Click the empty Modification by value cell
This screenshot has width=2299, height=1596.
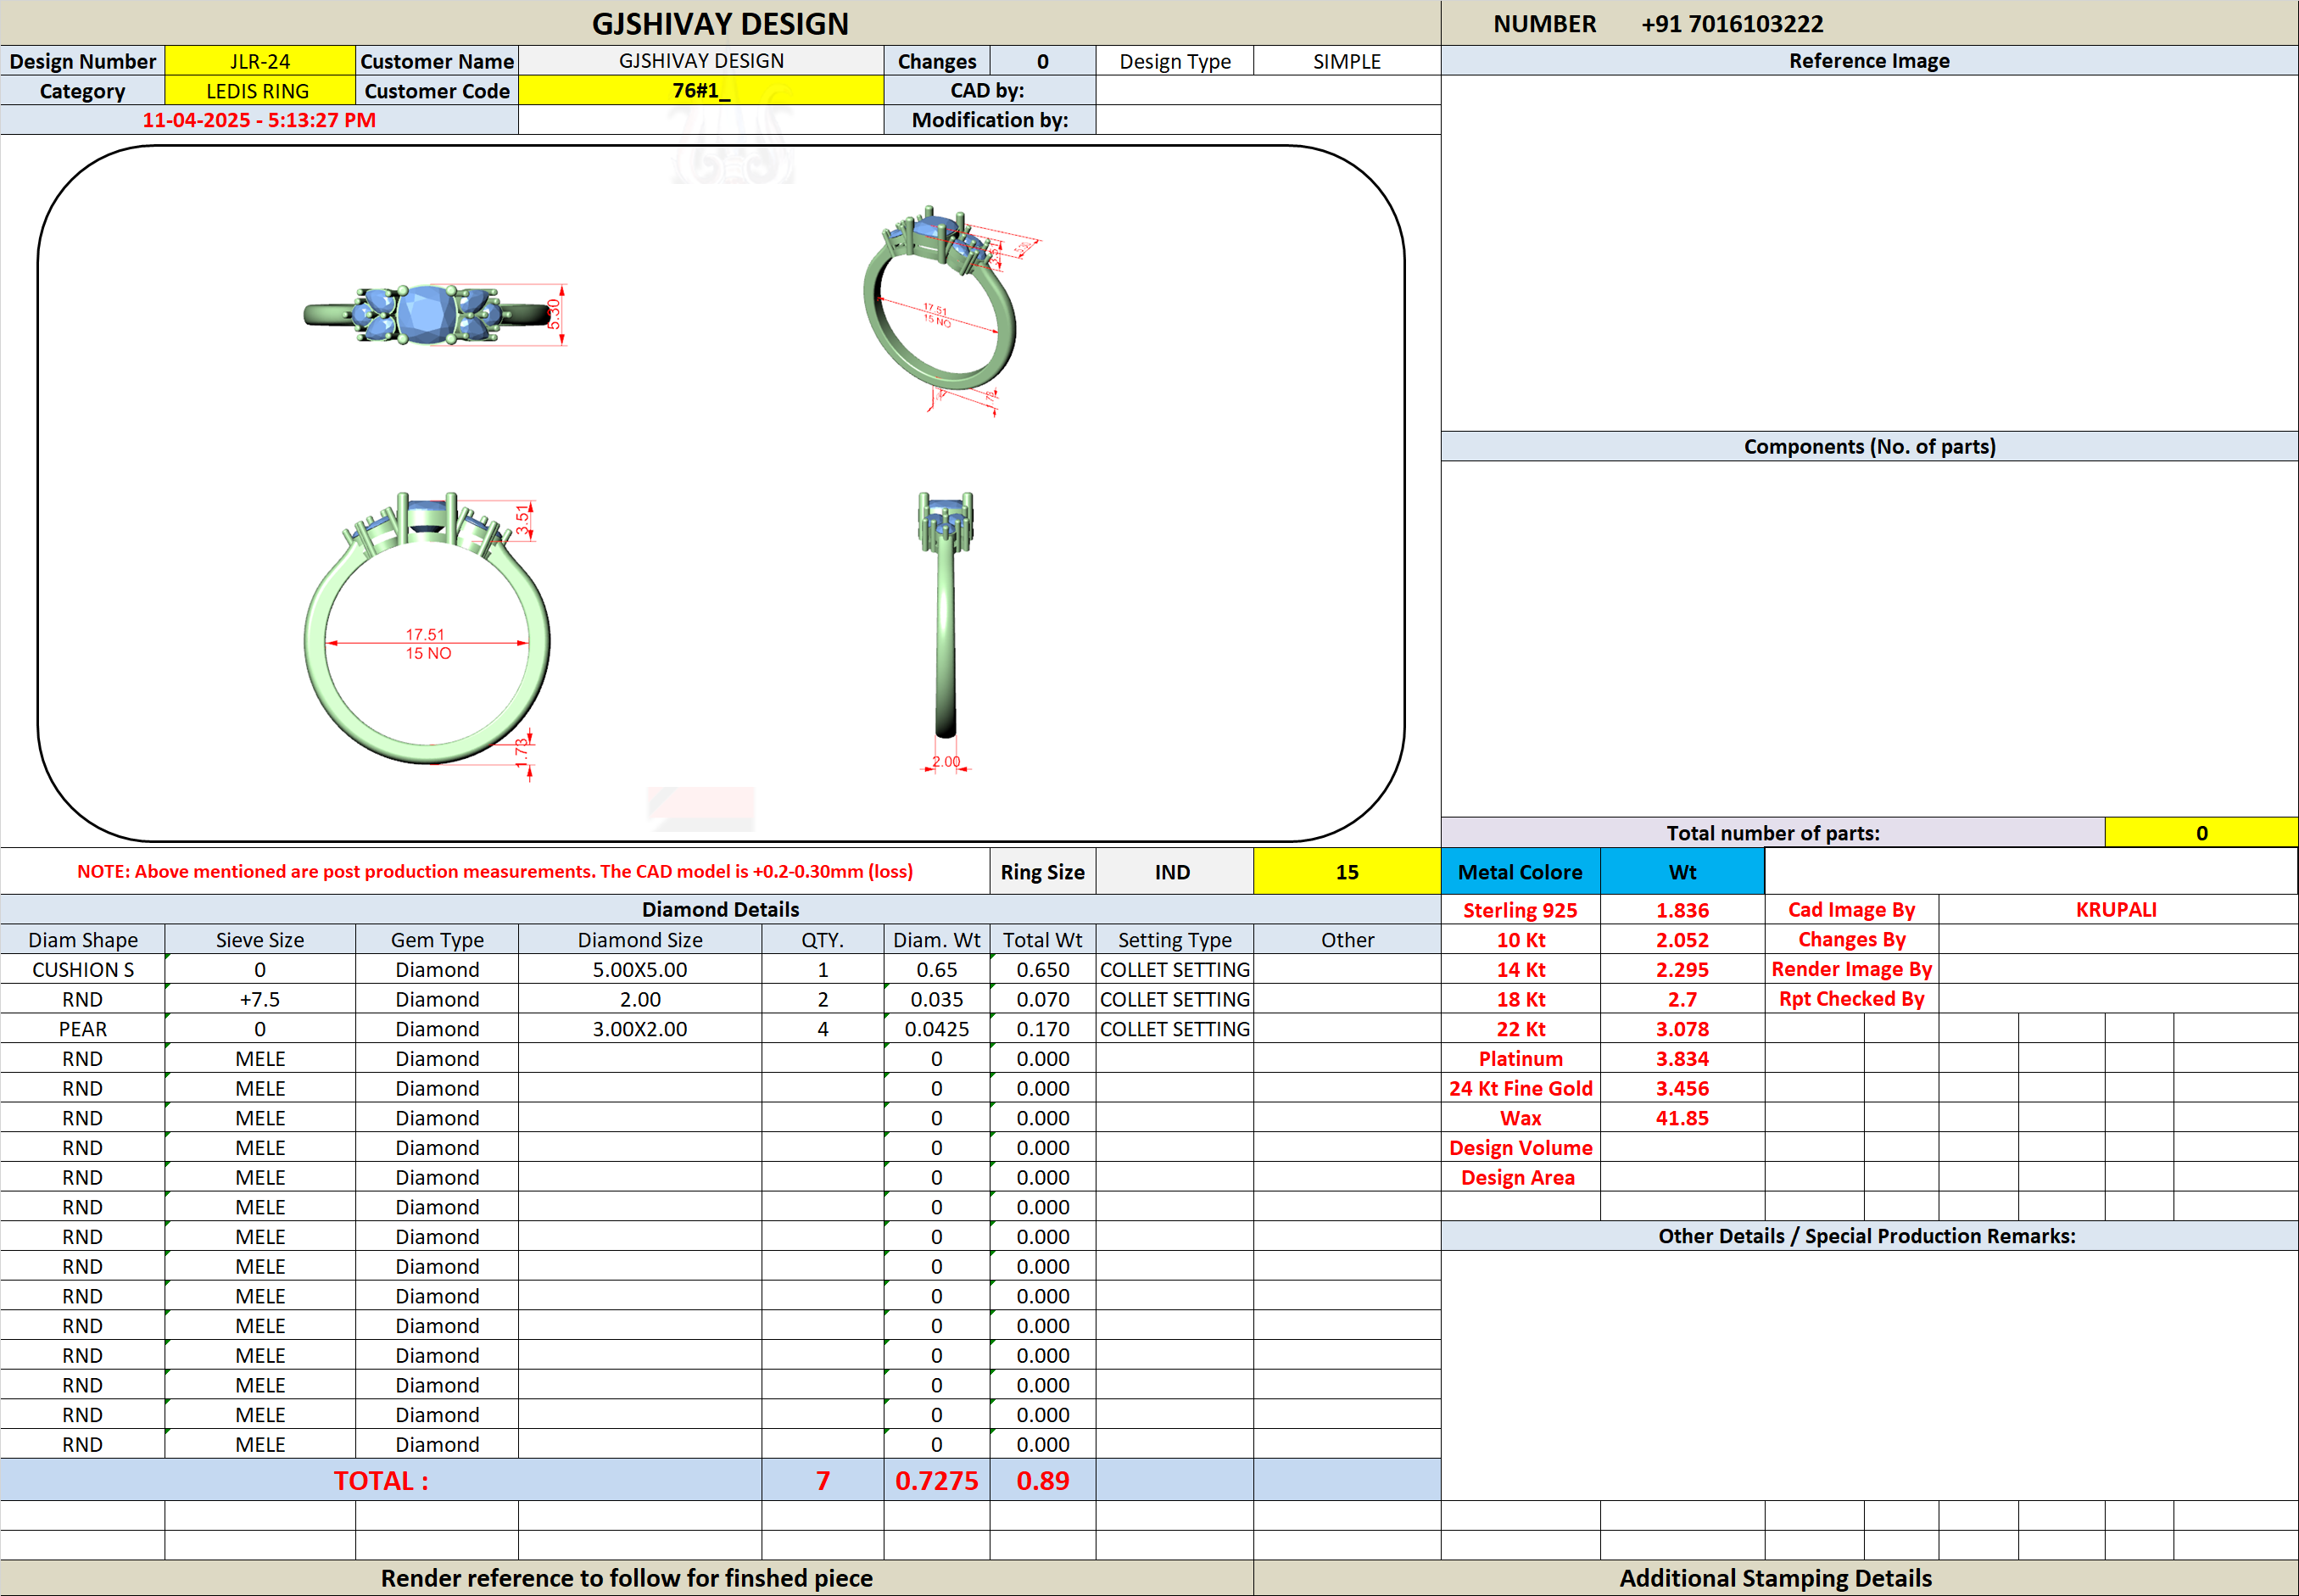(1268, 120)
